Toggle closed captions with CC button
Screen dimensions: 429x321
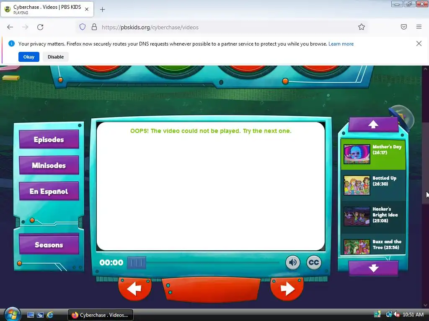tap(313, 262)
